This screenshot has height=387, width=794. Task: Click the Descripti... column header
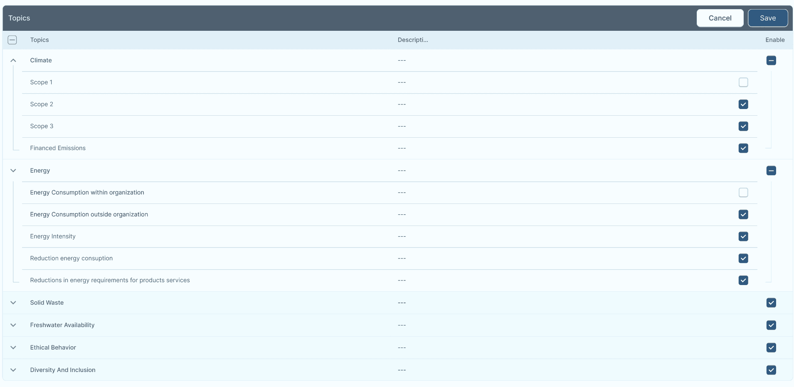click(x=413, y=40)
